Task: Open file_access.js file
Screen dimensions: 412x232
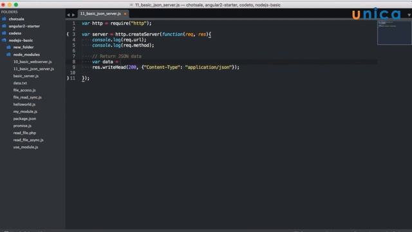Action: coord(24,90)
